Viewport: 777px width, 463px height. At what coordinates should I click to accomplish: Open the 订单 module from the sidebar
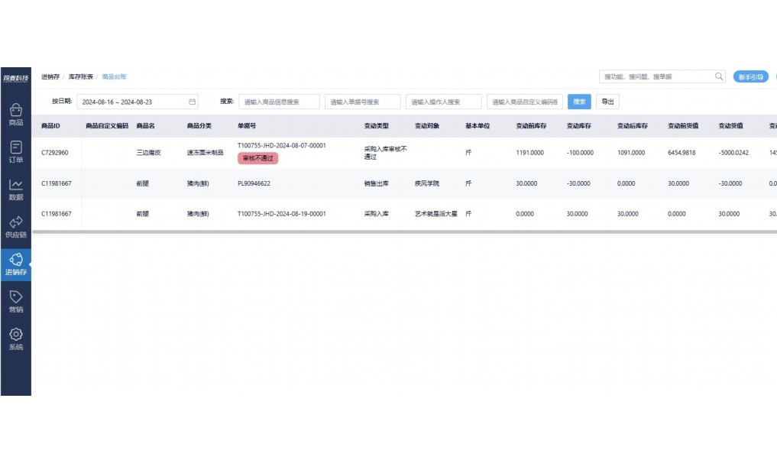pos(15,153)
